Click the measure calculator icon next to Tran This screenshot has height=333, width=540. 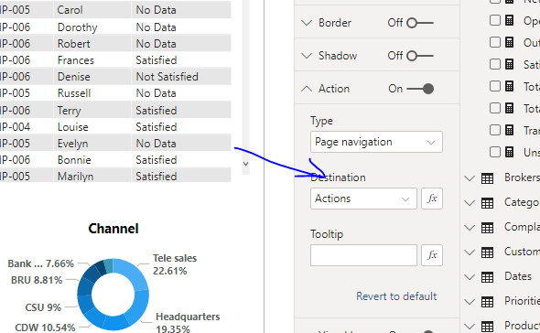click(510, 130)
